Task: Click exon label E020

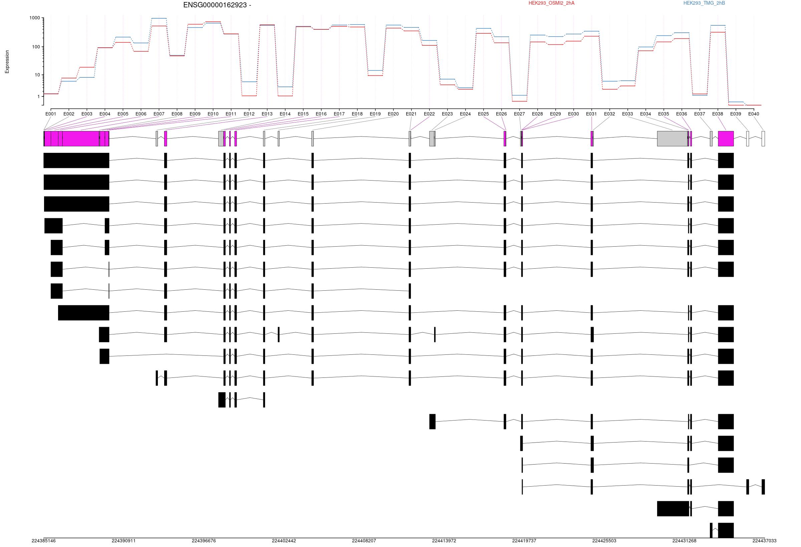Action: click(393, 114)
